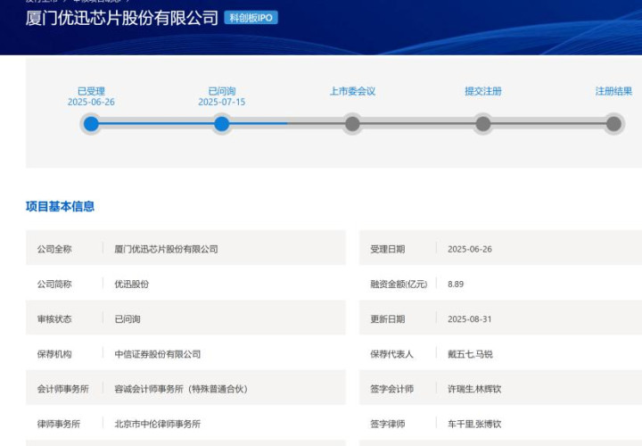
Task: Click the 已问询 blue timeline node
Action: coord(221,124)
